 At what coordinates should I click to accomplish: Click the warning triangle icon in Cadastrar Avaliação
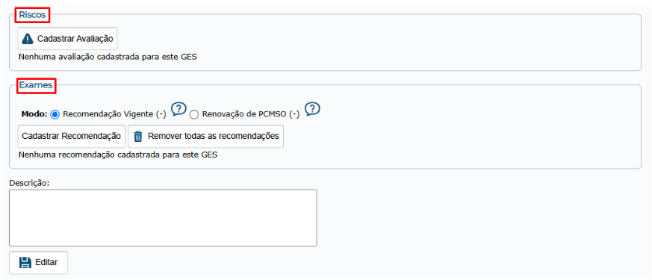click(x=27, y=39)
